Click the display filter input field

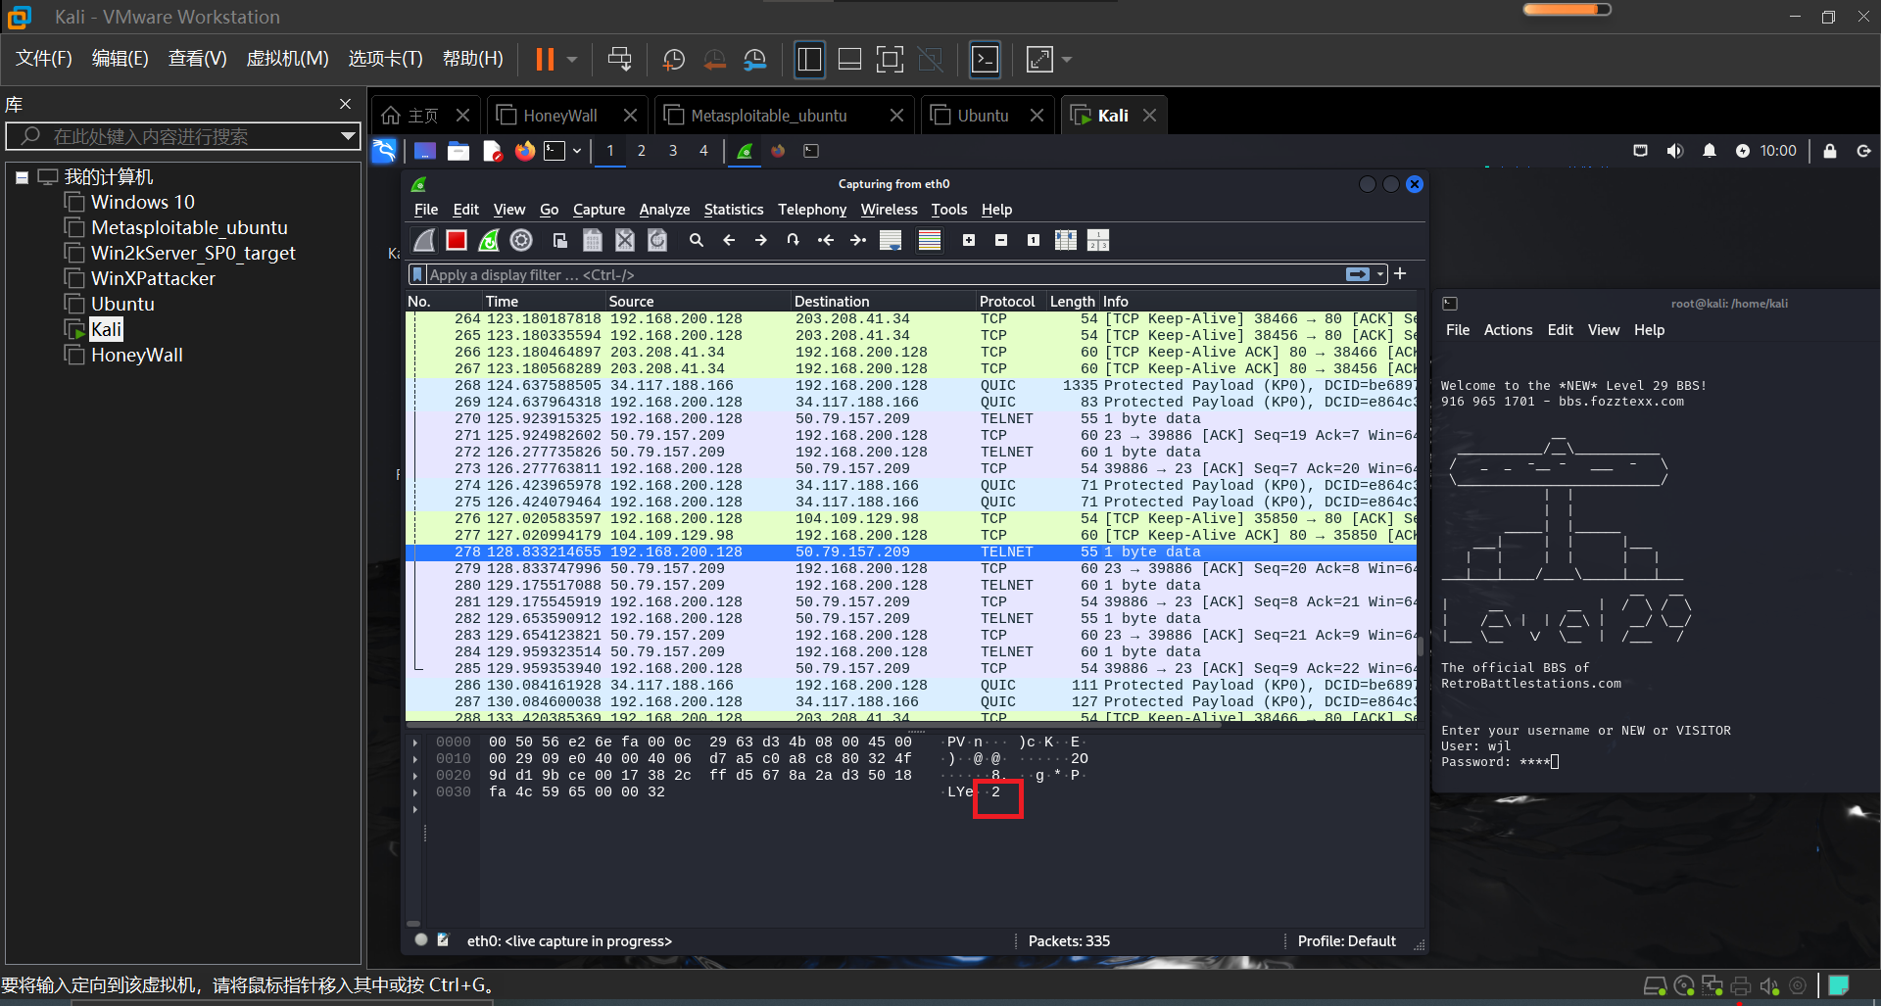point(882,274)
